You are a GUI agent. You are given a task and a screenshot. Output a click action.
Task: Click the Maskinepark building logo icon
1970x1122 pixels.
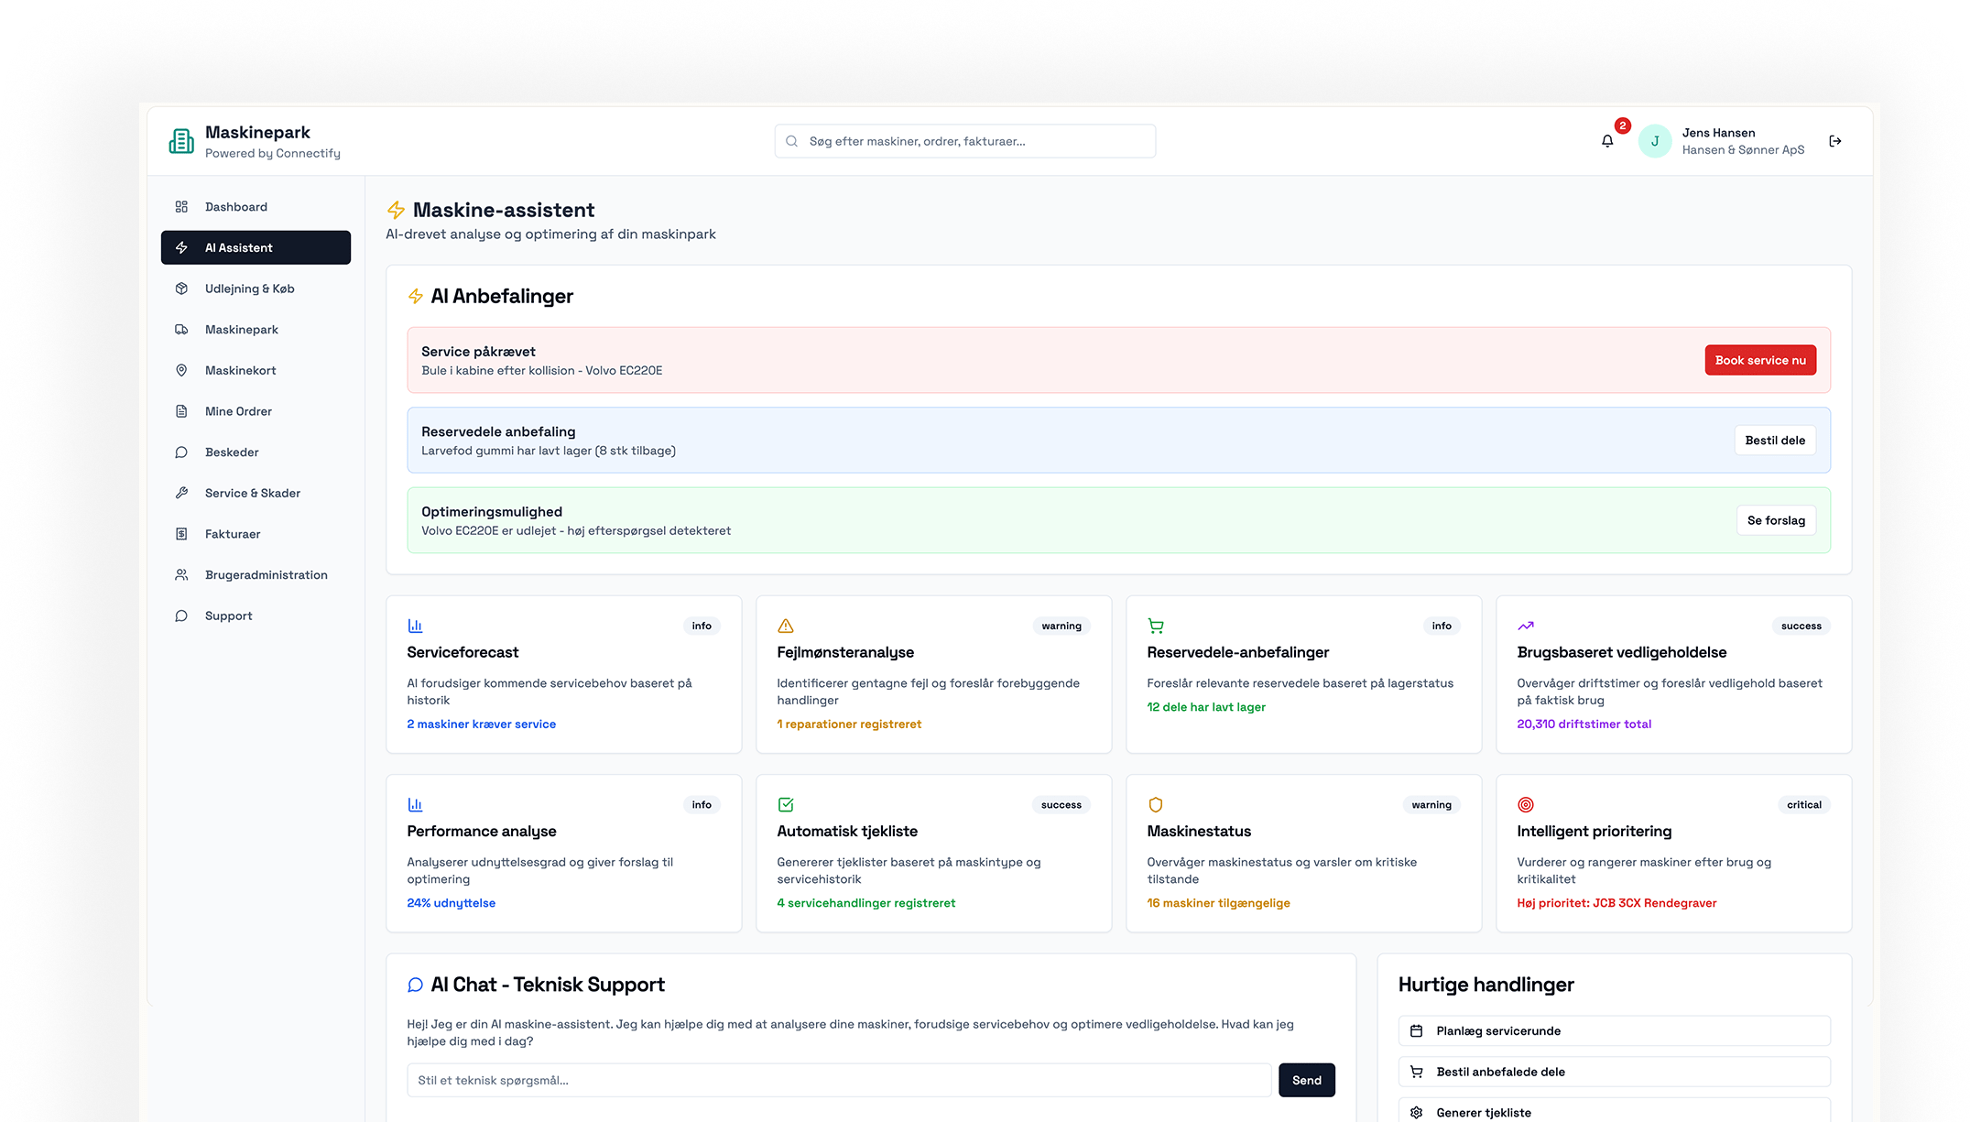pos(181,141)
